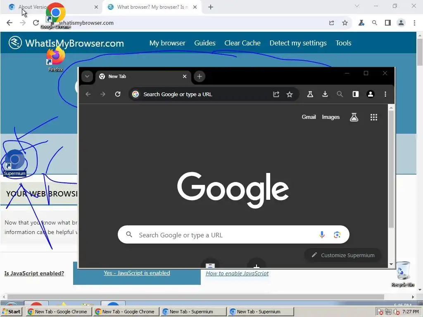Open profile avatar in dark Supermium toolbar
423x317 pixels.
(371, 94)
